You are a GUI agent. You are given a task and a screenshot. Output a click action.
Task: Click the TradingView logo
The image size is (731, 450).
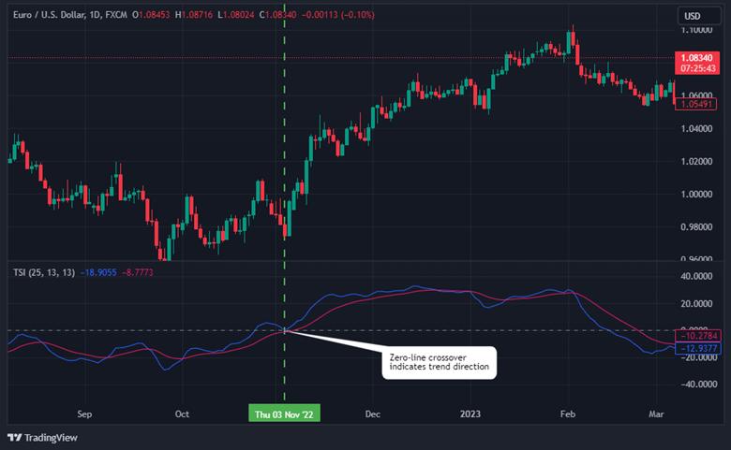(42, 438)
